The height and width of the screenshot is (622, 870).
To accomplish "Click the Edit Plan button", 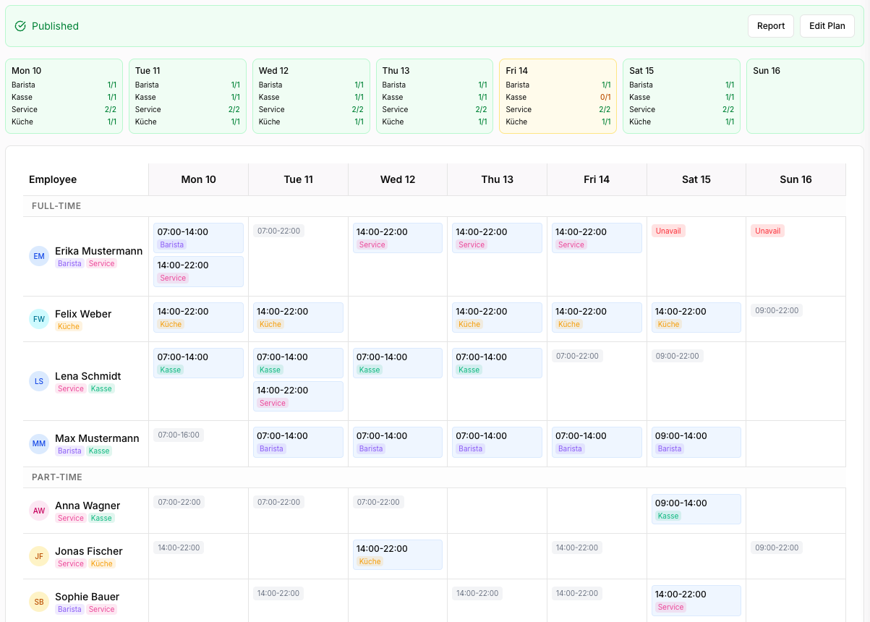I will tap(827, 26).
